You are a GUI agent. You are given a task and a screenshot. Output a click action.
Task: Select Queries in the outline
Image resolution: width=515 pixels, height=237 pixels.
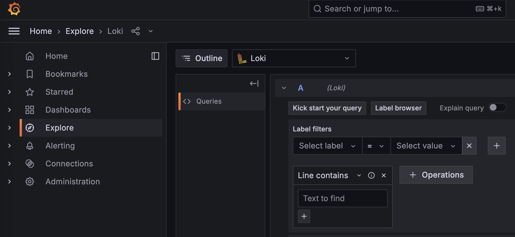point(222,101)
